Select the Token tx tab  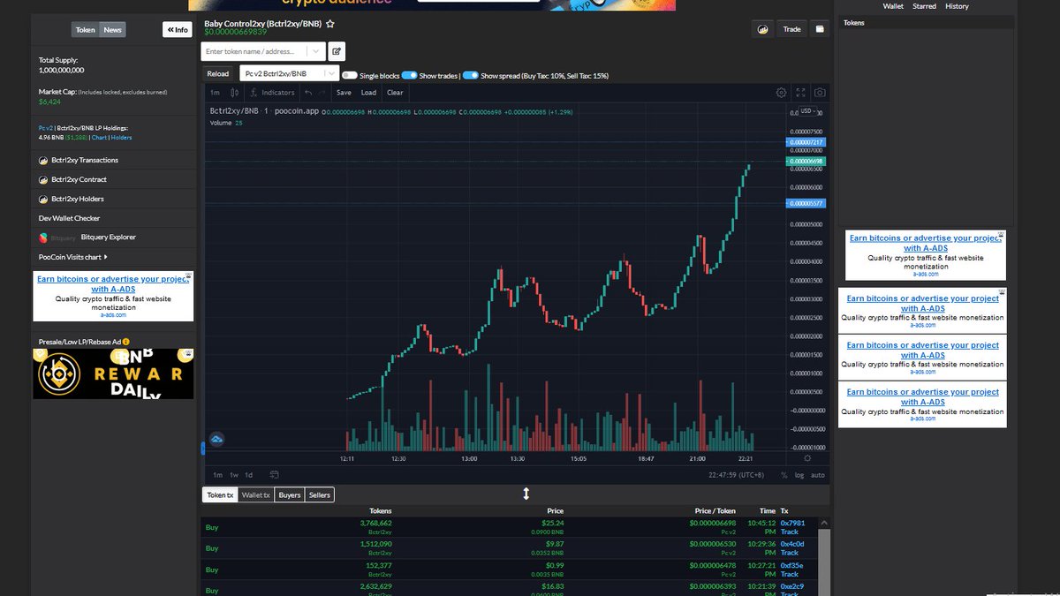[220, 495]
